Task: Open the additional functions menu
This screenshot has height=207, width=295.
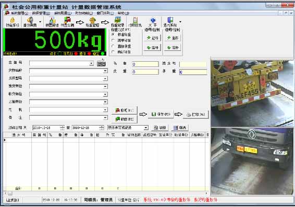Action: pos(84,13)
